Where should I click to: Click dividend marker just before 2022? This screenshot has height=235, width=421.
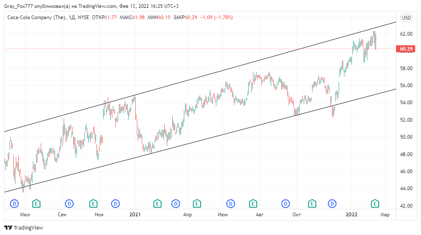tap(332, 204)
